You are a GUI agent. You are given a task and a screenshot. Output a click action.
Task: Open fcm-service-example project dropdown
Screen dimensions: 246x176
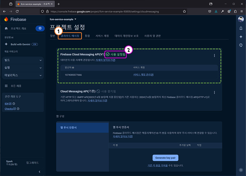coord(63,19)
